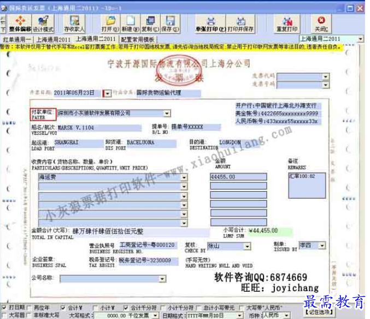This screenshot has height=319, width=370.
Task: Enable the 总计小写带元 checkbox
Action: [x=199, y=308]
